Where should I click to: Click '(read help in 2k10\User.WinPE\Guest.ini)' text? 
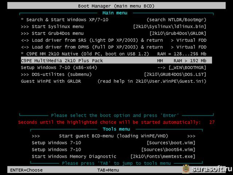pyautogui.click(x=152, y=81)
